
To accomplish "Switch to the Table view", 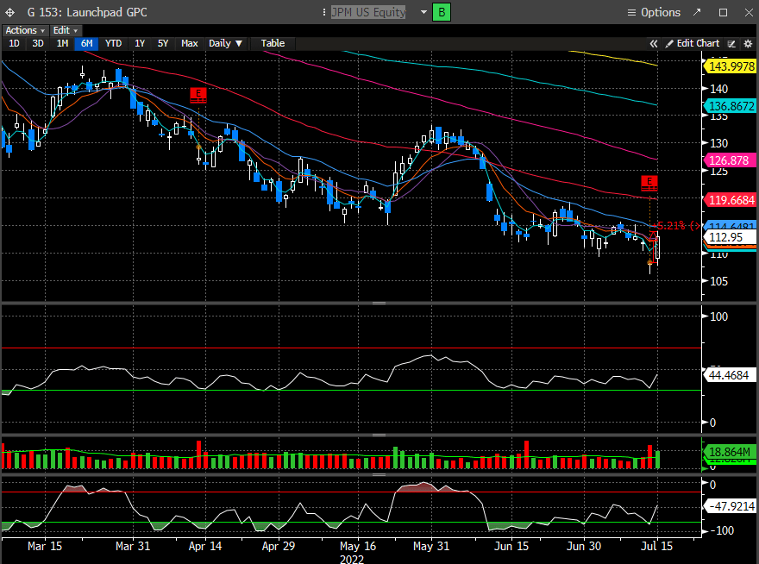I will pyautogui.click(x=273, y=44).
